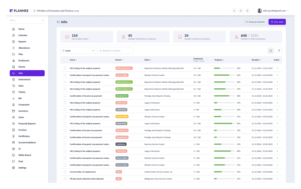Open the chat bubble icon in header
The width and height of the screenshot is (301, 189).
point(241,11)
